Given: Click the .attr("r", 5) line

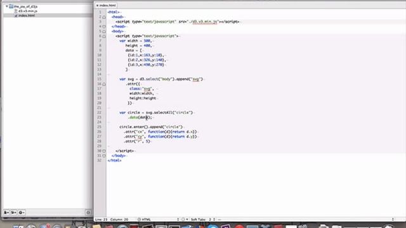Looking at the screenshot, I should [137, 141].
